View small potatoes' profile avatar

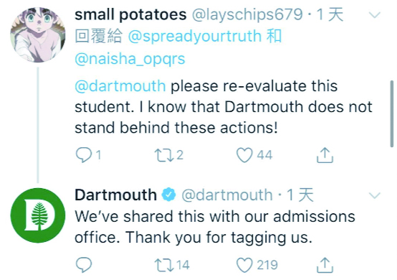[38, 34]
